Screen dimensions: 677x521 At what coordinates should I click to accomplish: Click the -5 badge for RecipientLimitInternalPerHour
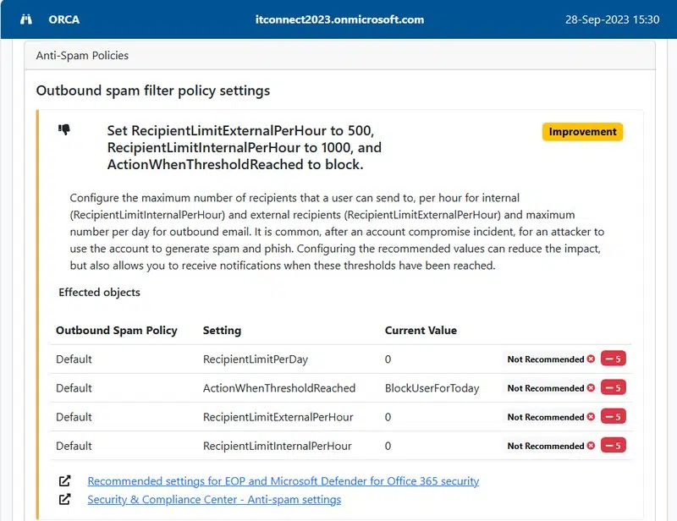[613, 446]
